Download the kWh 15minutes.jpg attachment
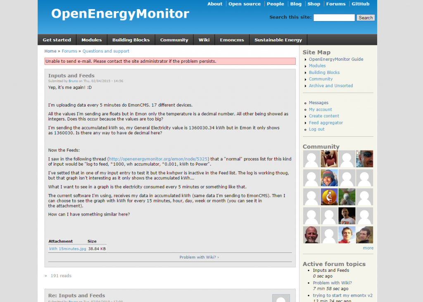Image resolution: width=423 pixels, height=302 pixels. (x=68, y=249)
